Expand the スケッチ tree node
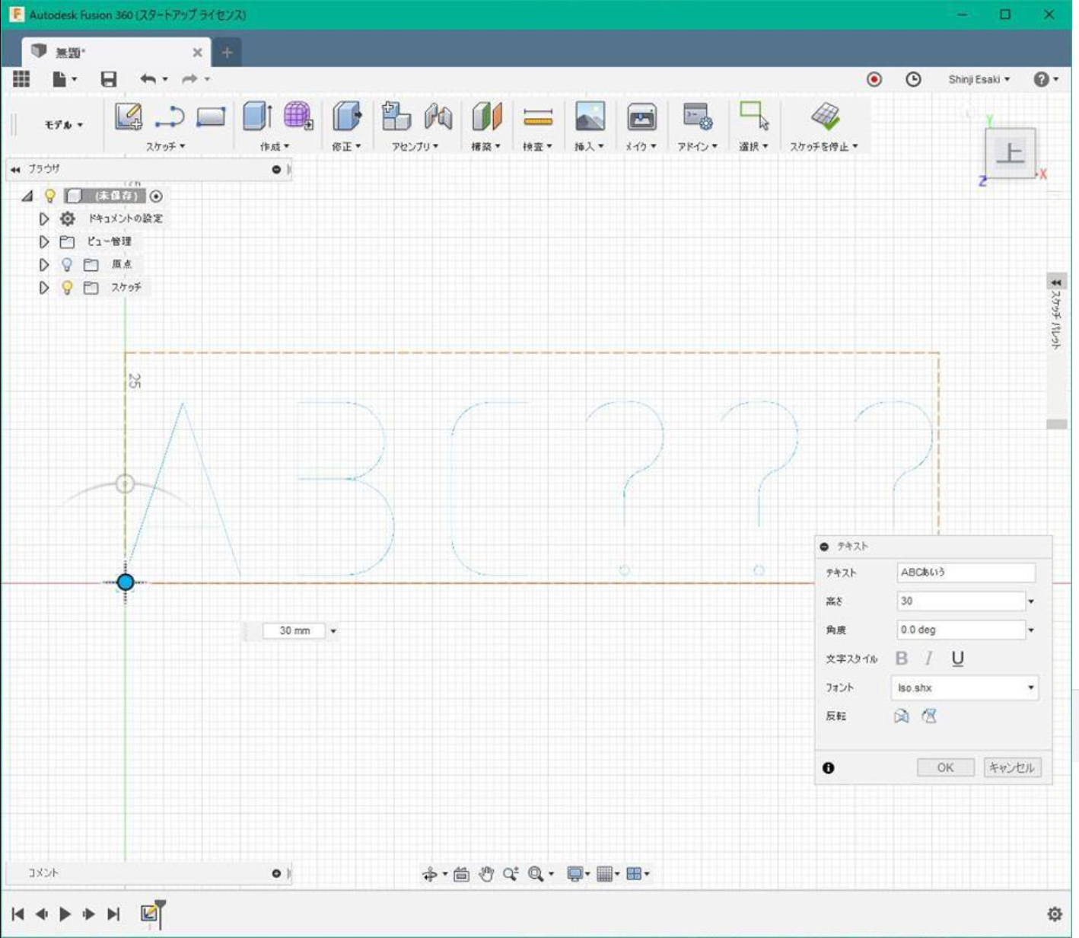Screen dimensions: 1079x938 click(44, 288)
